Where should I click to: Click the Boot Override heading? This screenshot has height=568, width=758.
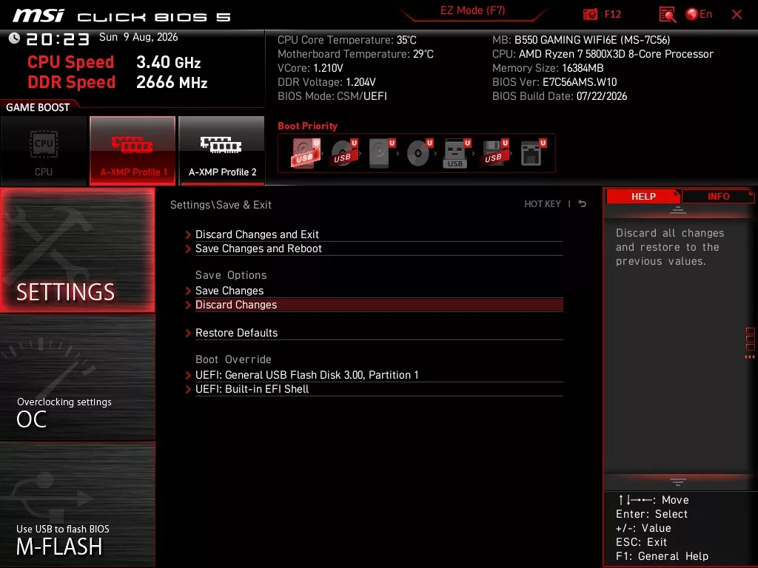click(x=233, y=359)
